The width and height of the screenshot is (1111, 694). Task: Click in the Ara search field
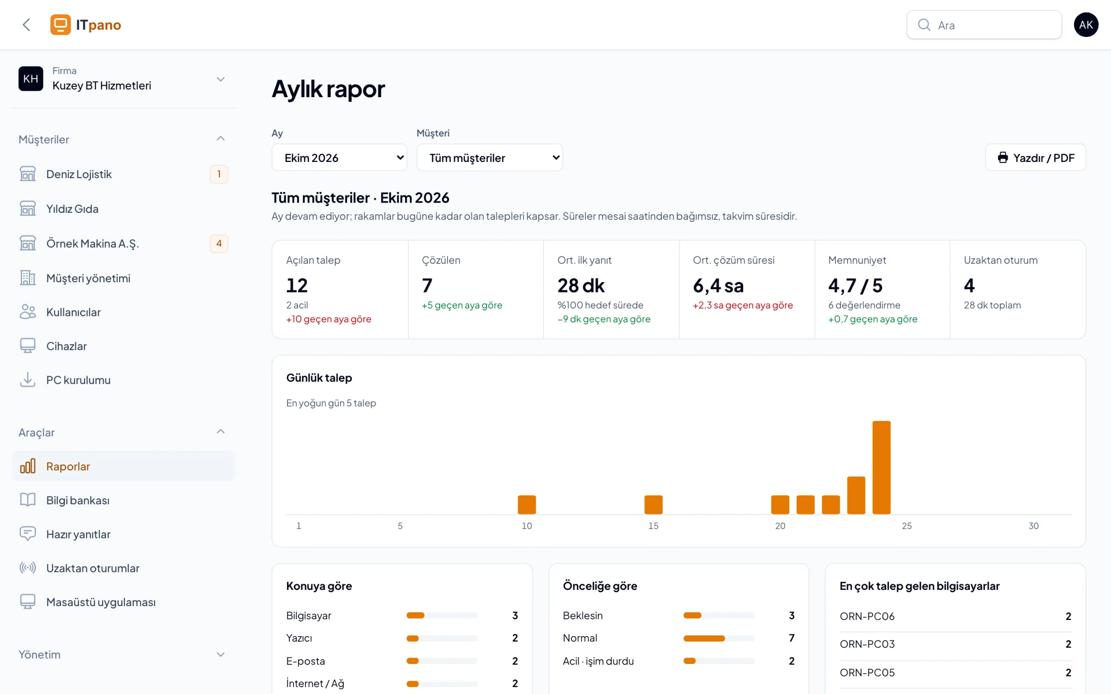(x=984, y=25)
